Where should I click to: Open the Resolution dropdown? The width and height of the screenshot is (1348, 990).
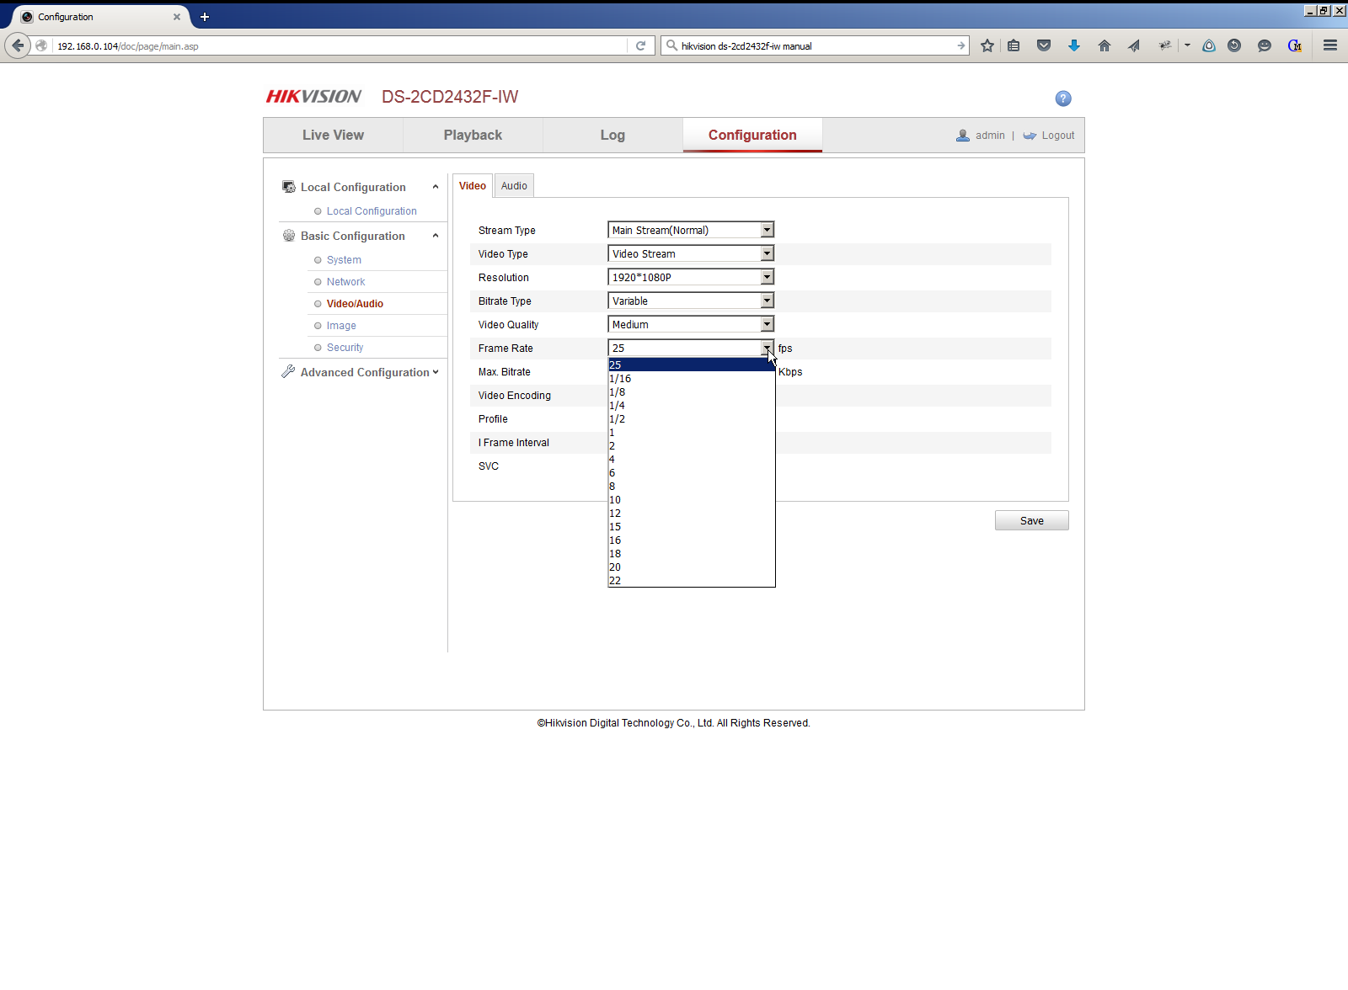pyautogui.click(x=691, y=277)
